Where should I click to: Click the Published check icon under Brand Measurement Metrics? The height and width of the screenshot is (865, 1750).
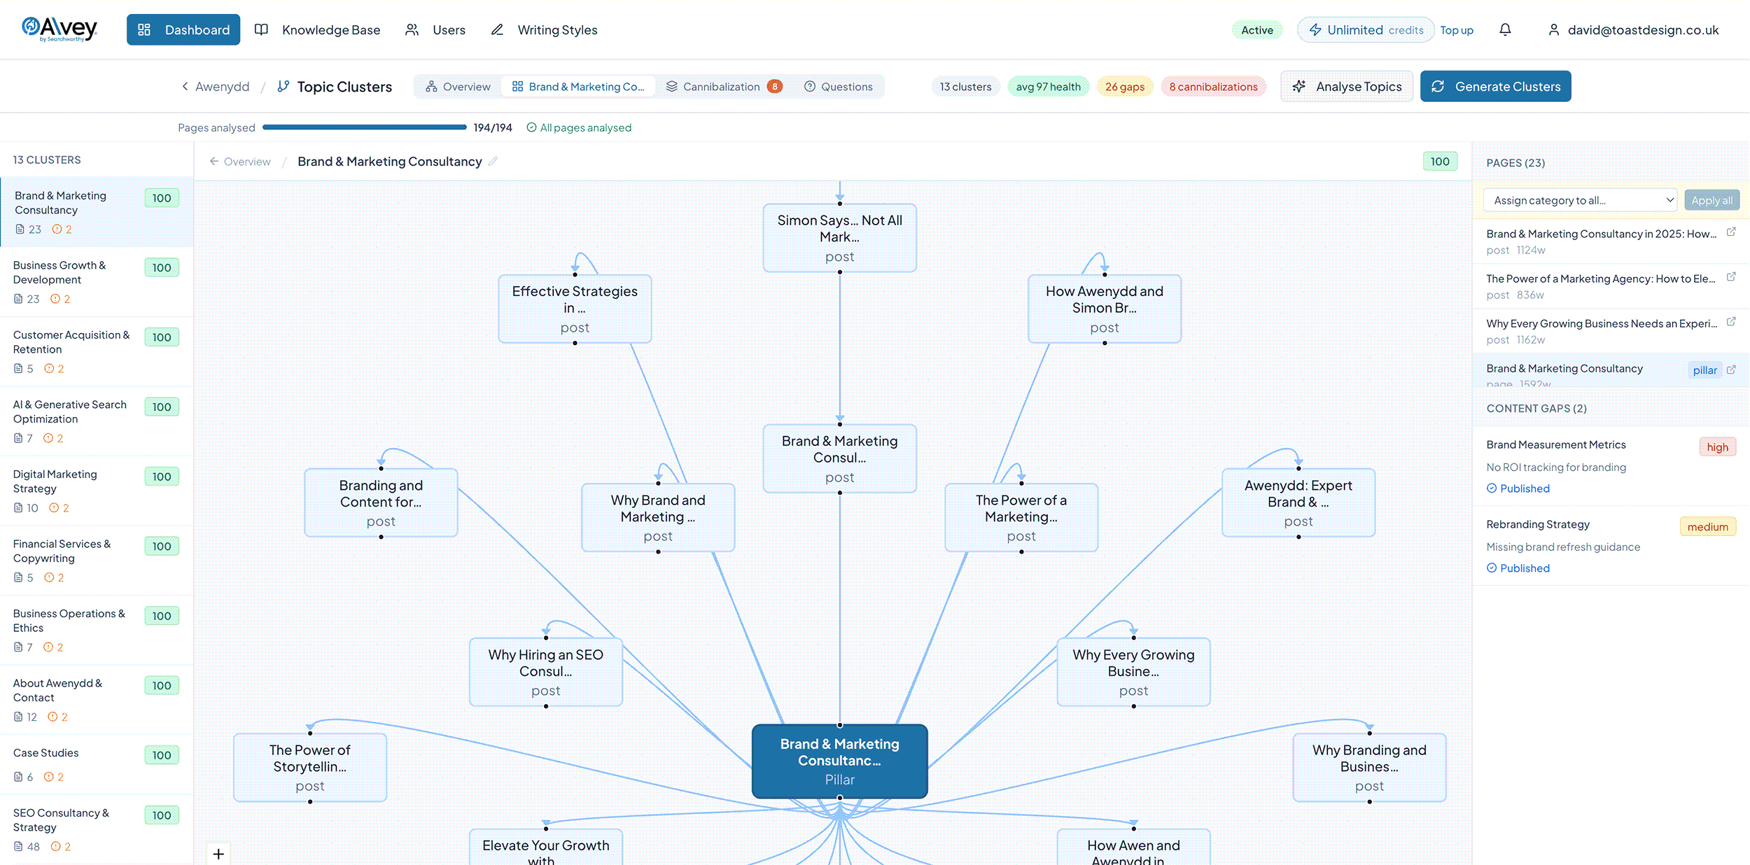pyautogui.click(x=1491, y=488)
